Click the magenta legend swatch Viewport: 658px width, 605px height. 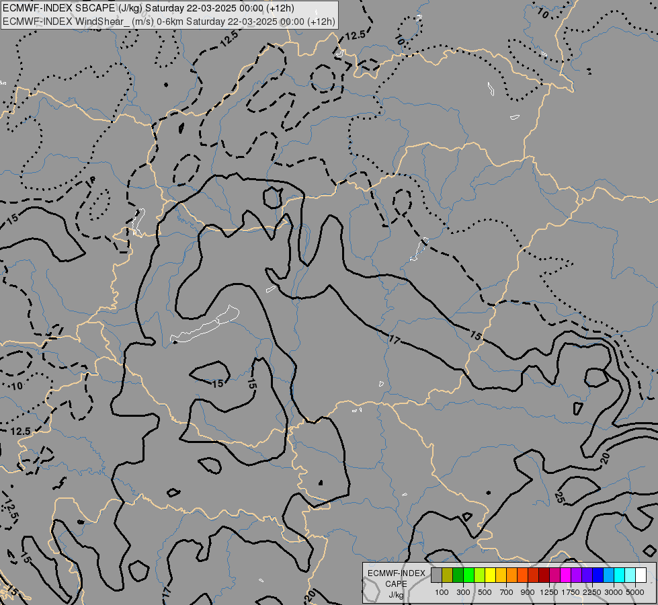pyautogui.click(x=566, y=575)
